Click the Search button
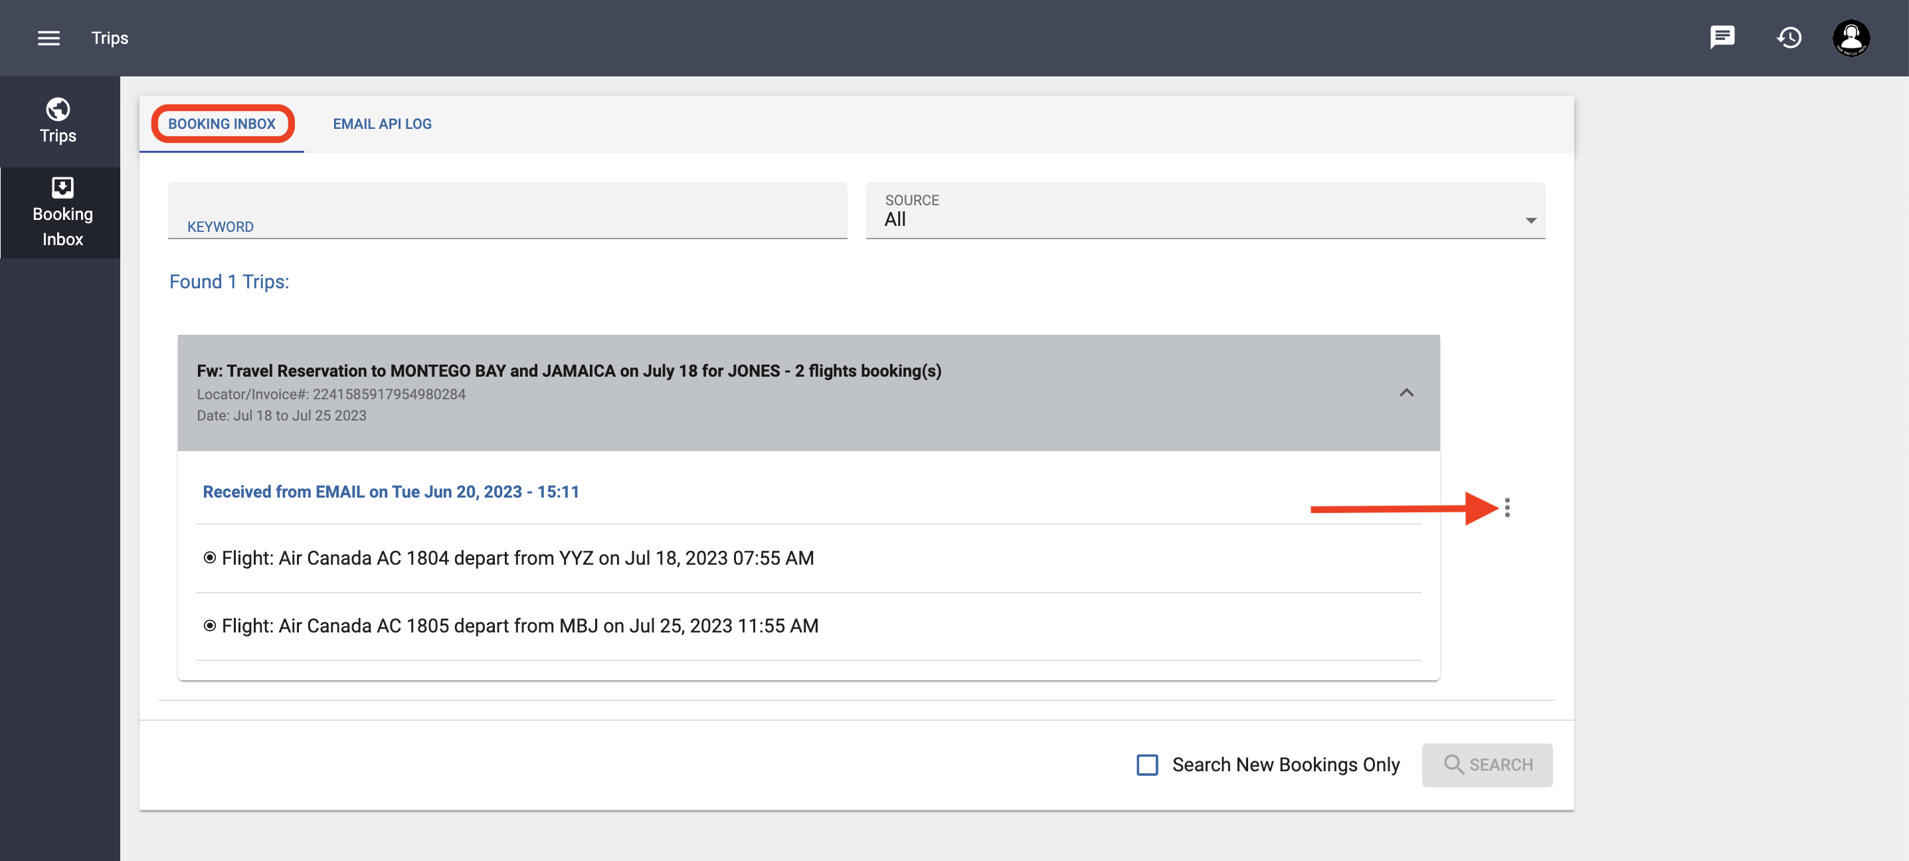The height and width of the screenshot is (861, 1909). tap(1487, 765)
